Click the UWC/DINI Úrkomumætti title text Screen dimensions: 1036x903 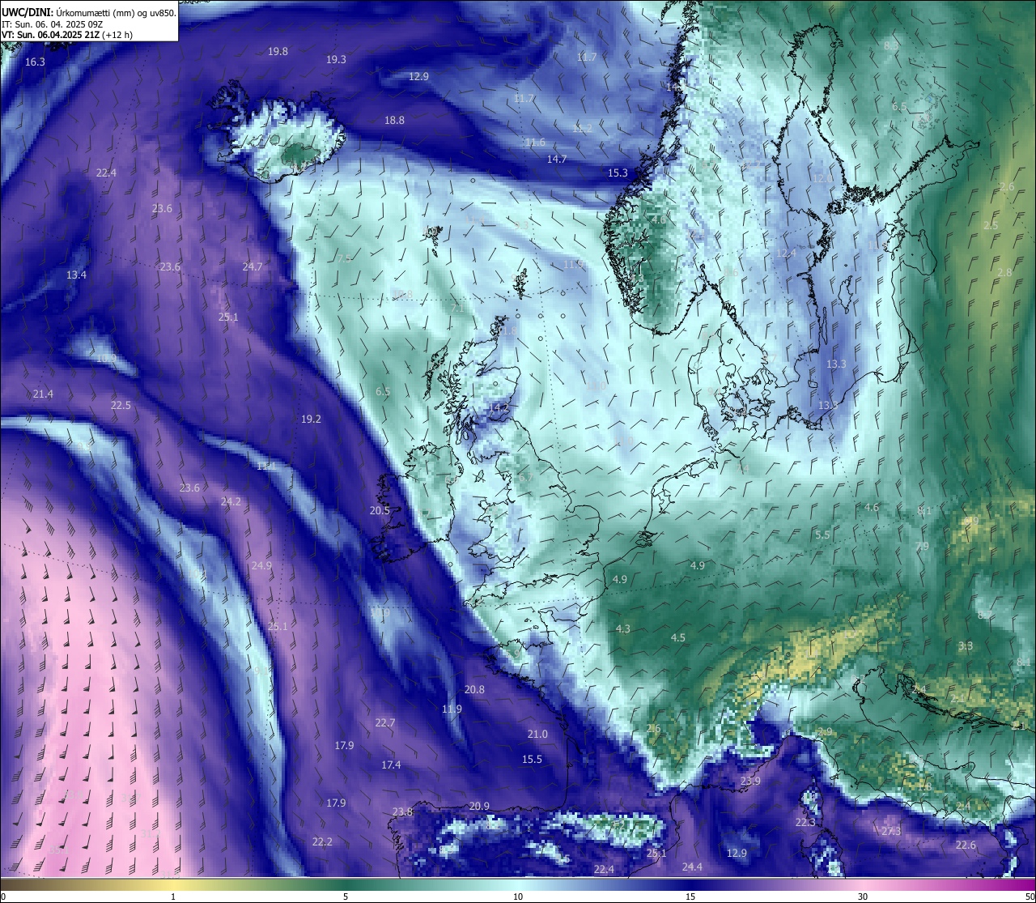[x=89, y=12]
